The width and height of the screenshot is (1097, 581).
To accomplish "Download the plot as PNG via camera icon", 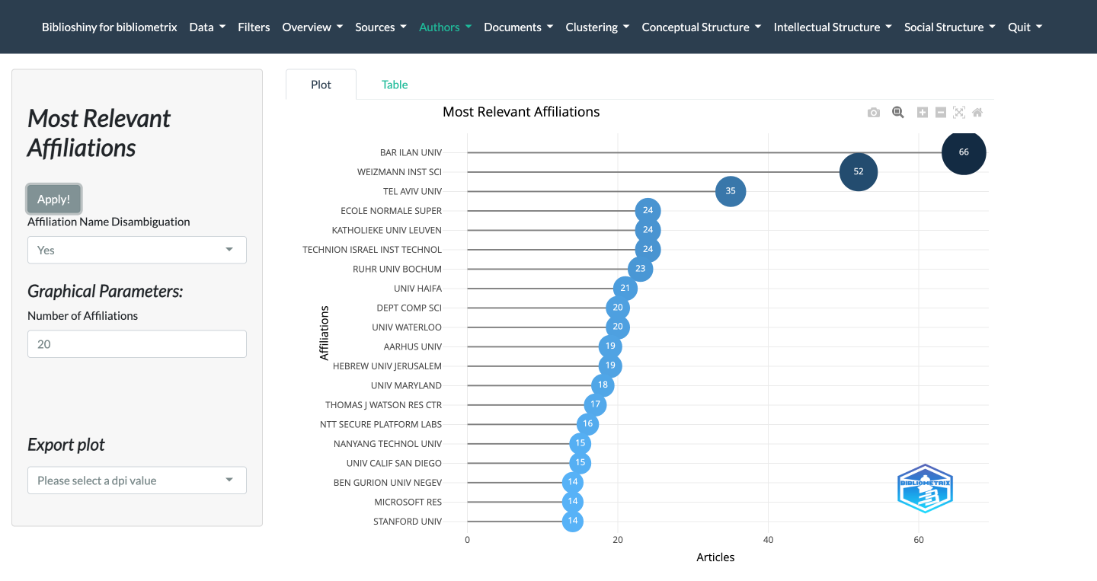I will click(x=874, y=113).
